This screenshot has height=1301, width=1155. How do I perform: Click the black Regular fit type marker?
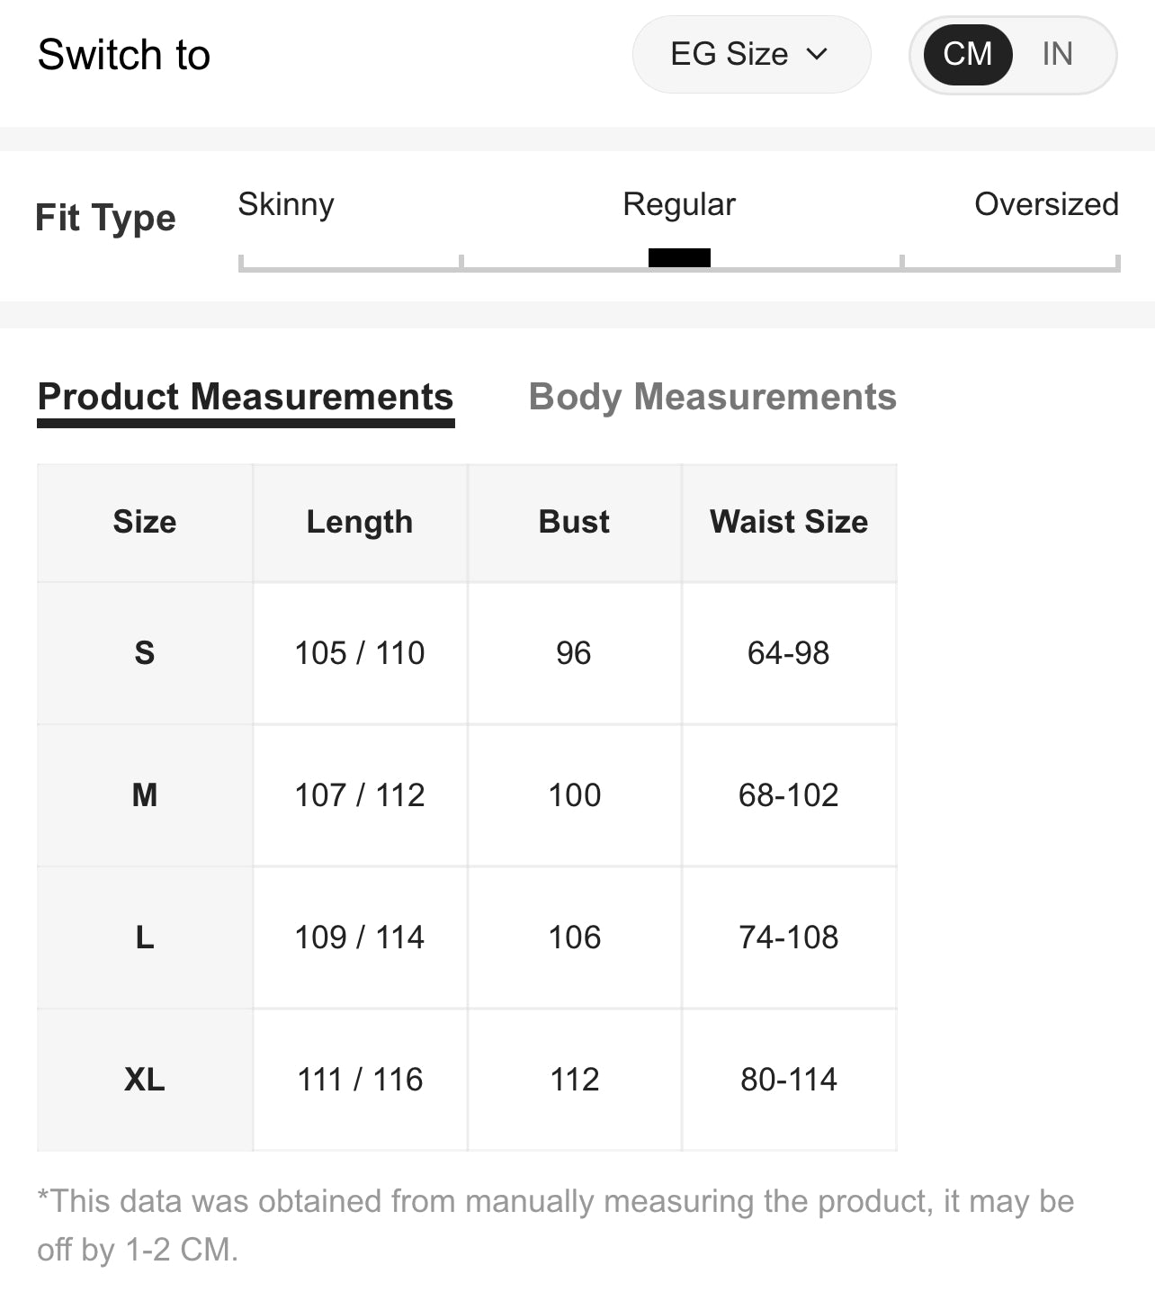point(679,257)
